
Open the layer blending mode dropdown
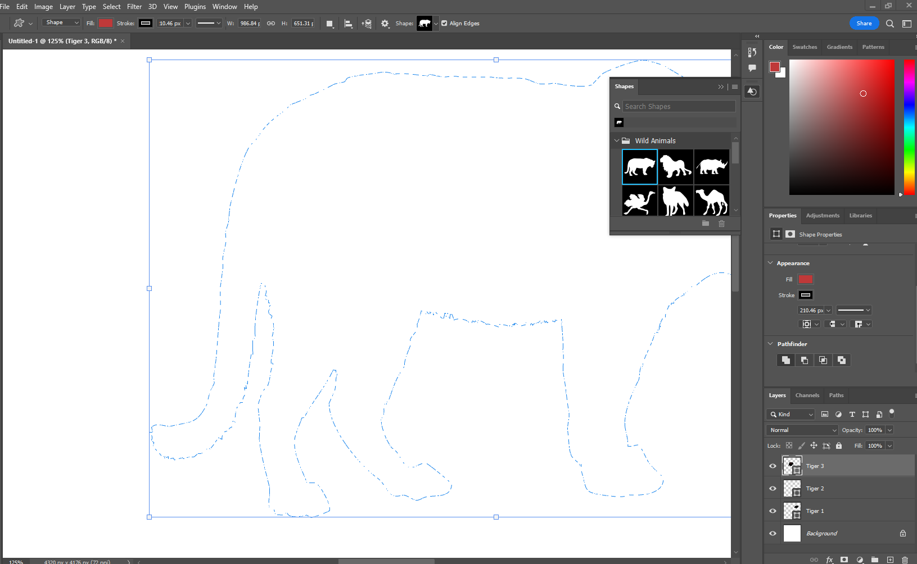click(801, 430)
